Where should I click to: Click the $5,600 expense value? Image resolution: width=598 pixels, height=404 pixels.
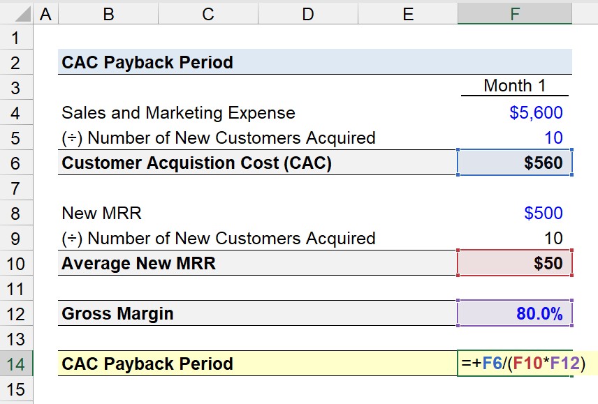point(536,113)
